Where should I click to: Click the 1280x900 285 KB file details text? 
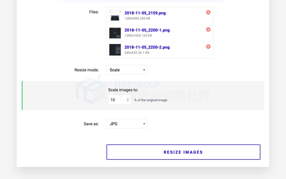click(x=137, y=18)
